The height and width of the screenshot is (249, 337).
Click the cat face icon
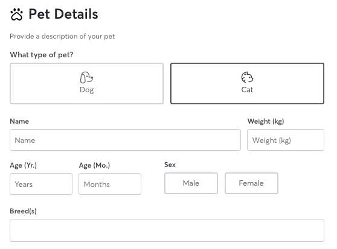tap(247, 77)
